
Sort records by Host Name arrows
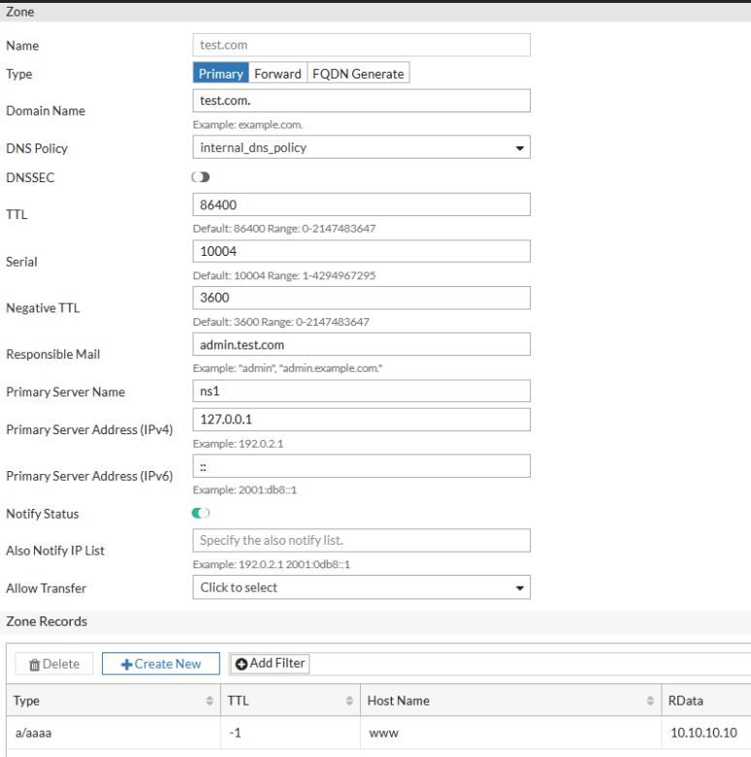pyautogui.click(x=650, y=701)
